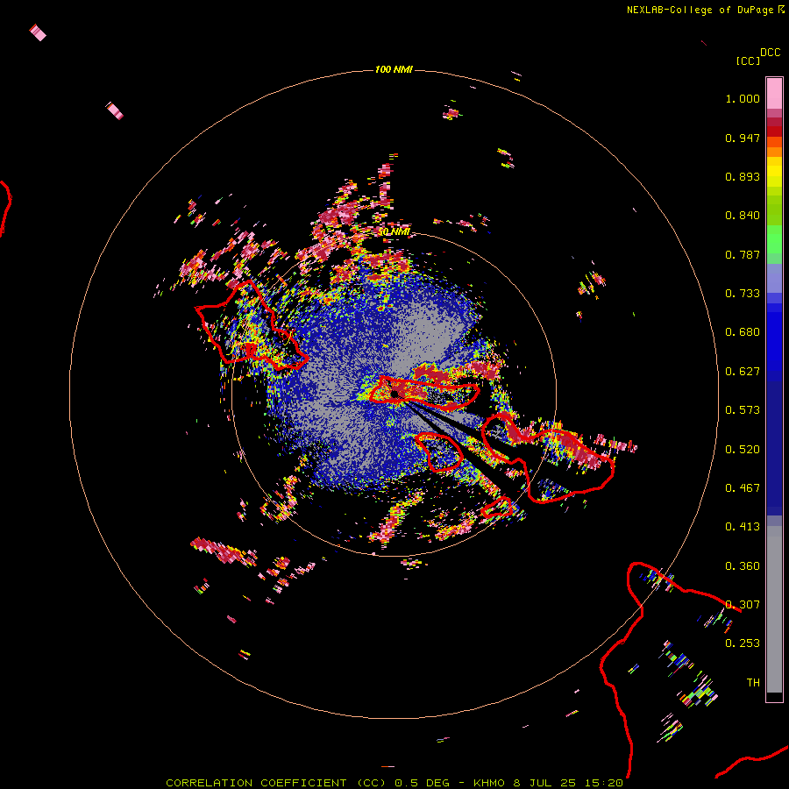Viewport: 789px width, 789px height.
Task: Click the 0.253 color scale value
Action: 743,643
